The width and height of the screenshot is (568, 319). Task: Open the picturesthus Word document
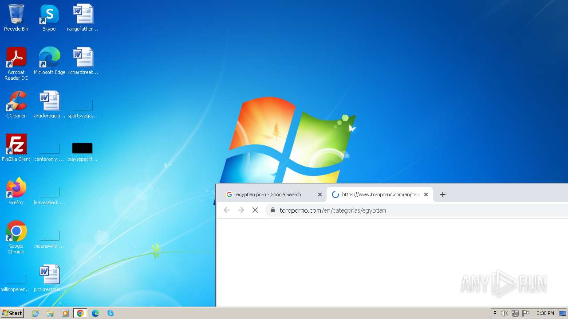[49, 278]
